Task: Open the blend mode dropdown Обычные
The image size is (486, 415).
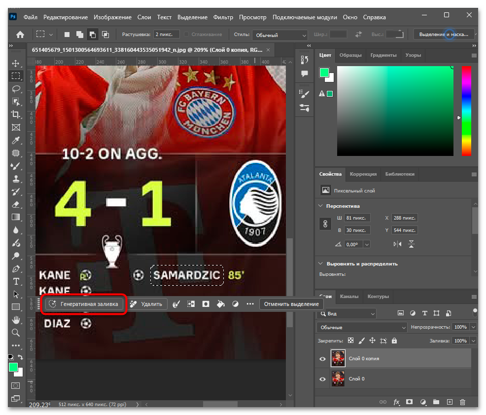Action: coord(362,328)
